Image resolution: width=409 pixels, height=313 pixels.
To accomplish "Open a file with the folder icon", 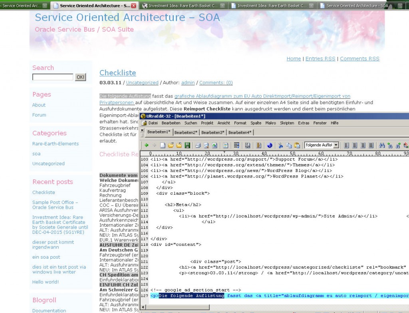I will click(x=171, y=145).
